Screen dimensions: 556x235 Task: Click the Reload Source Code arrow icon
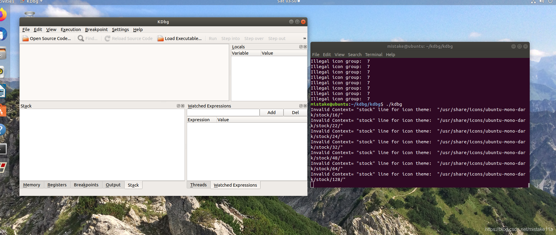(108, 38)
